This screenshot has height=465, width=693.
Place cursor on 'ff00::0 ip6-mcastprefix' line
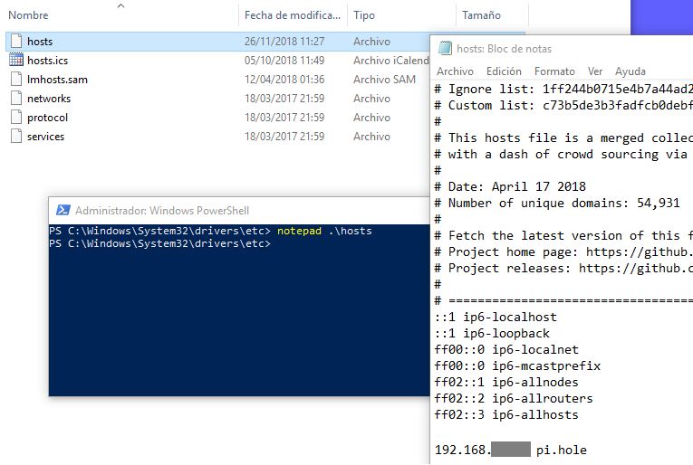click(x=517, y=365)
